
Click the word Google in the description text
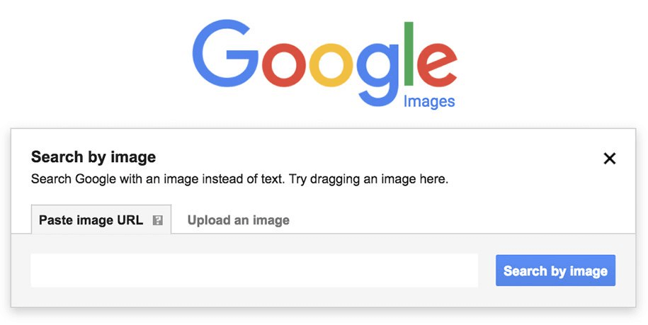96,179
